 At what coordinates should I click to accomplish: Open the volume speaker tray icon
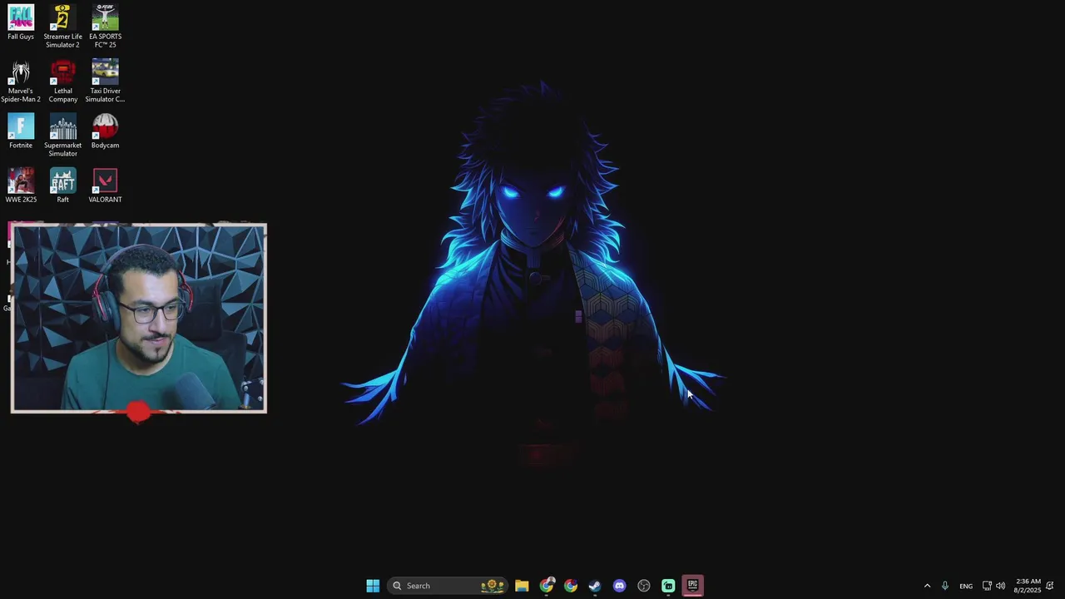pyautogui.click(x=1000, y=586)
